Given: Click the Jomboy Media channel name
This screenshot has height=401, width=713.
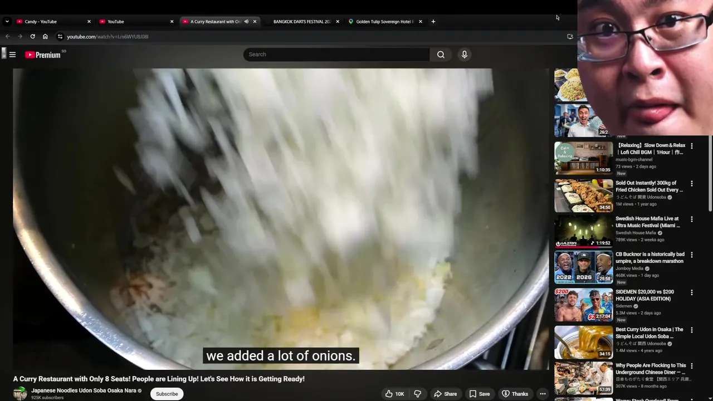Looking at the screenshot, I should tap(629, 268).
